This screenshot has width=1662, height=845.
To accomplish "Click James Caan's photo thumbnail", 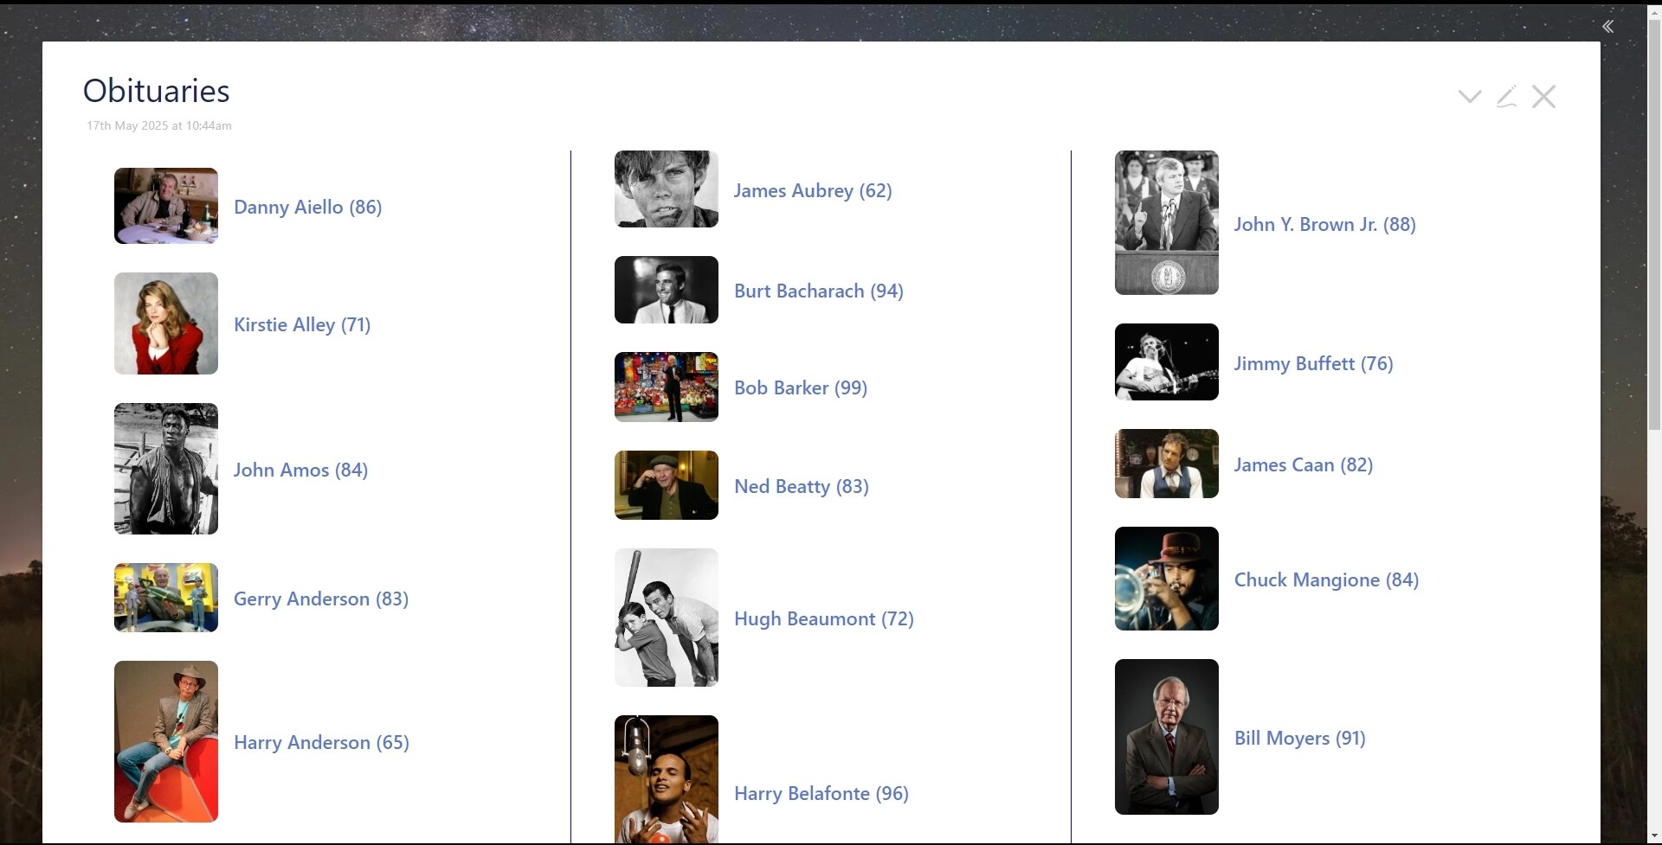I will pos(1167,464).
